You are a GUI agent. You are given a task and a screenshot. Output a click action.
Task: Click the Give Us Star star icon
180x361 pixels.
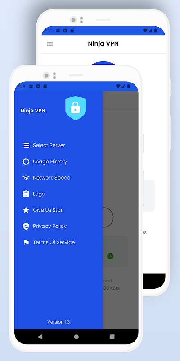[26, 210]
